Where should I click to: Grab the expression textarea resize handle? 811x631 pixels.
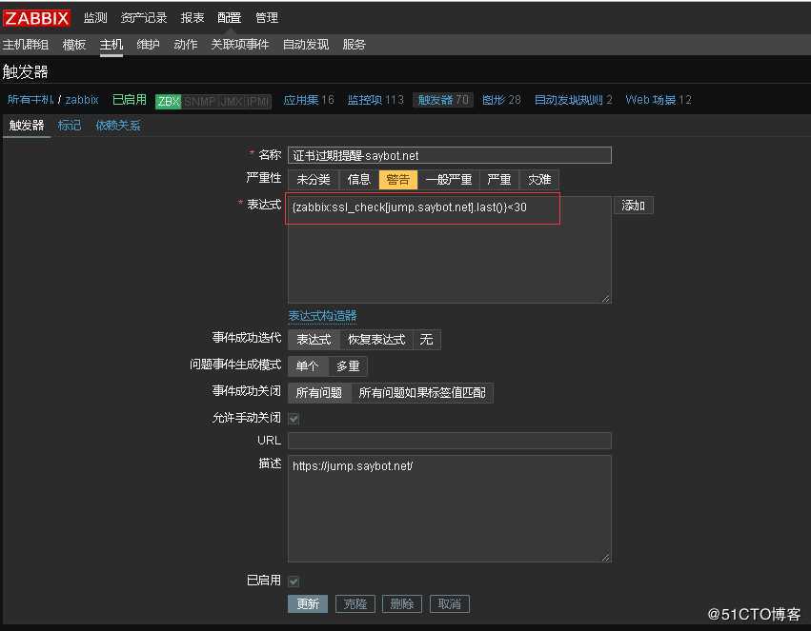pos(606,299)
